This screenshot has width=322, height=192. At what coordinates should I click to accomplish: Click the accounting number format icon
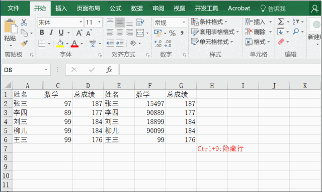pos(157,33)
